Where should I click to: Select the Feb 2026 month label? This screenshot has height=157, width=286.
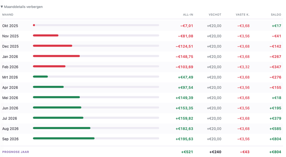[x=10, y=67]
